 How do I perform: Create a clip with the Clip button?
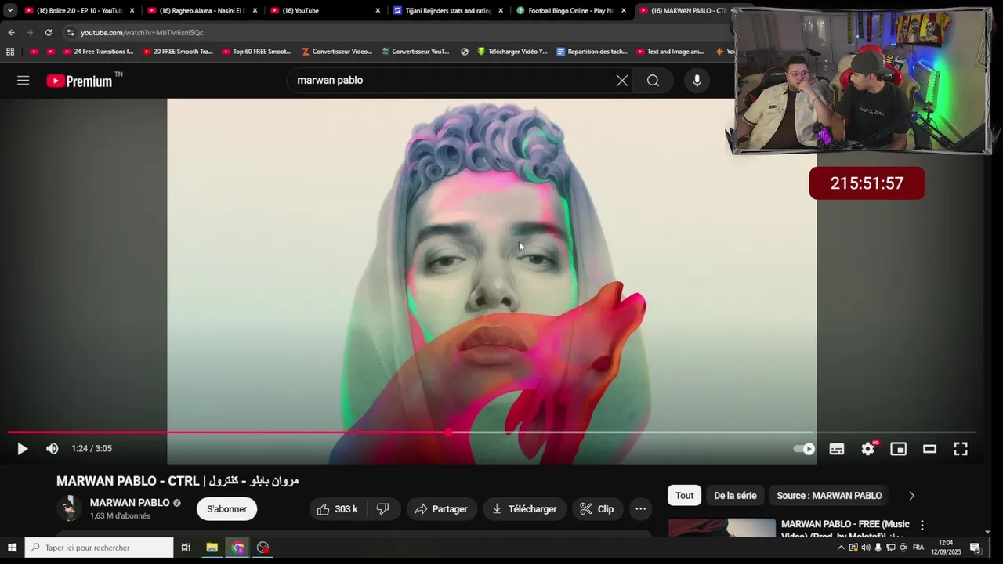[x=597, y=509]
